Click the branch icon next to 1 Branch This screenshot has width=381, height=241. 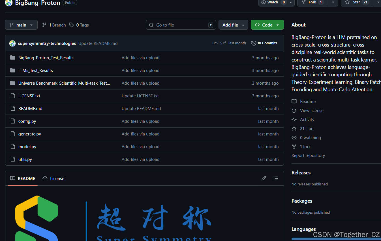(x=44, y=25)
